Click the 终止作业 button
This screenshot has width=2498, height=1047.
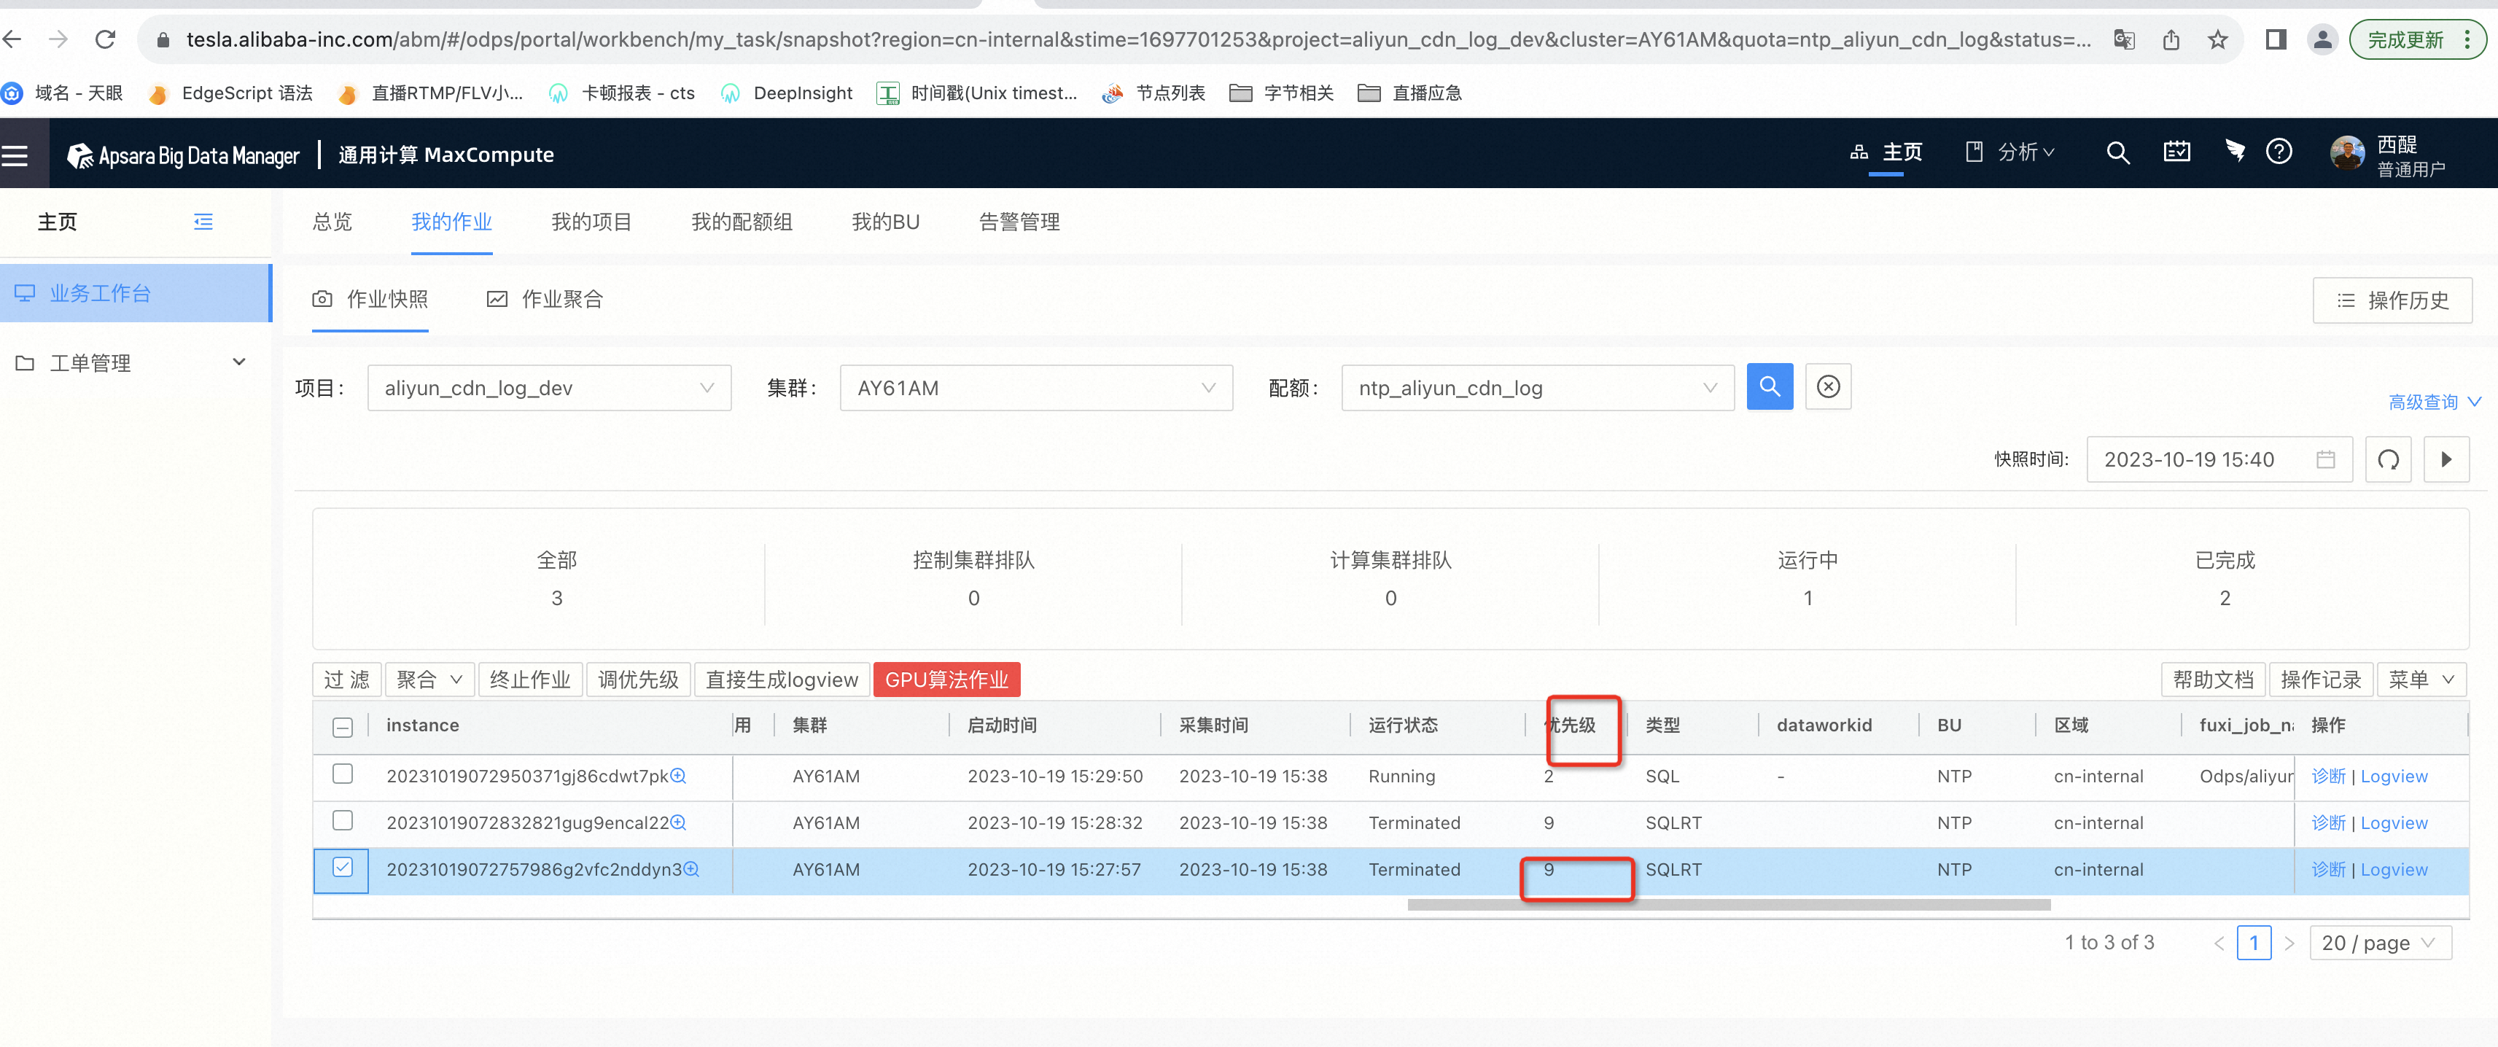[530, 680]
